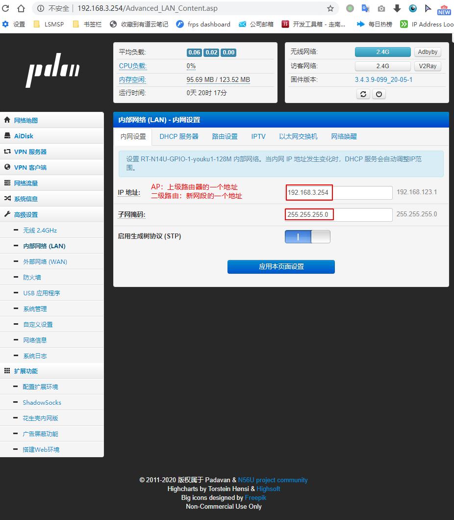Click the 子网掩码 input field

click(339, 214)
